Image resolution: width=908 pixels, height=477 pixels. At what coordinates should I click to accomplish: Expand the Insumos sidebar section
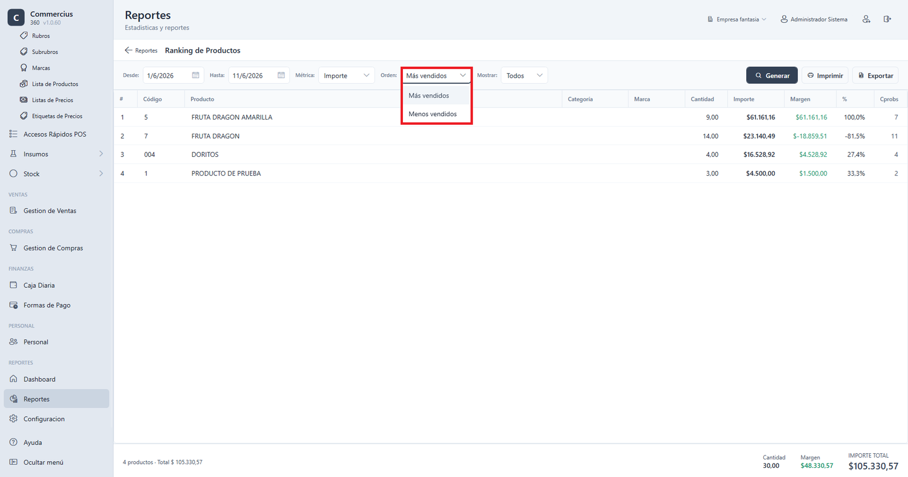point(56,154)
